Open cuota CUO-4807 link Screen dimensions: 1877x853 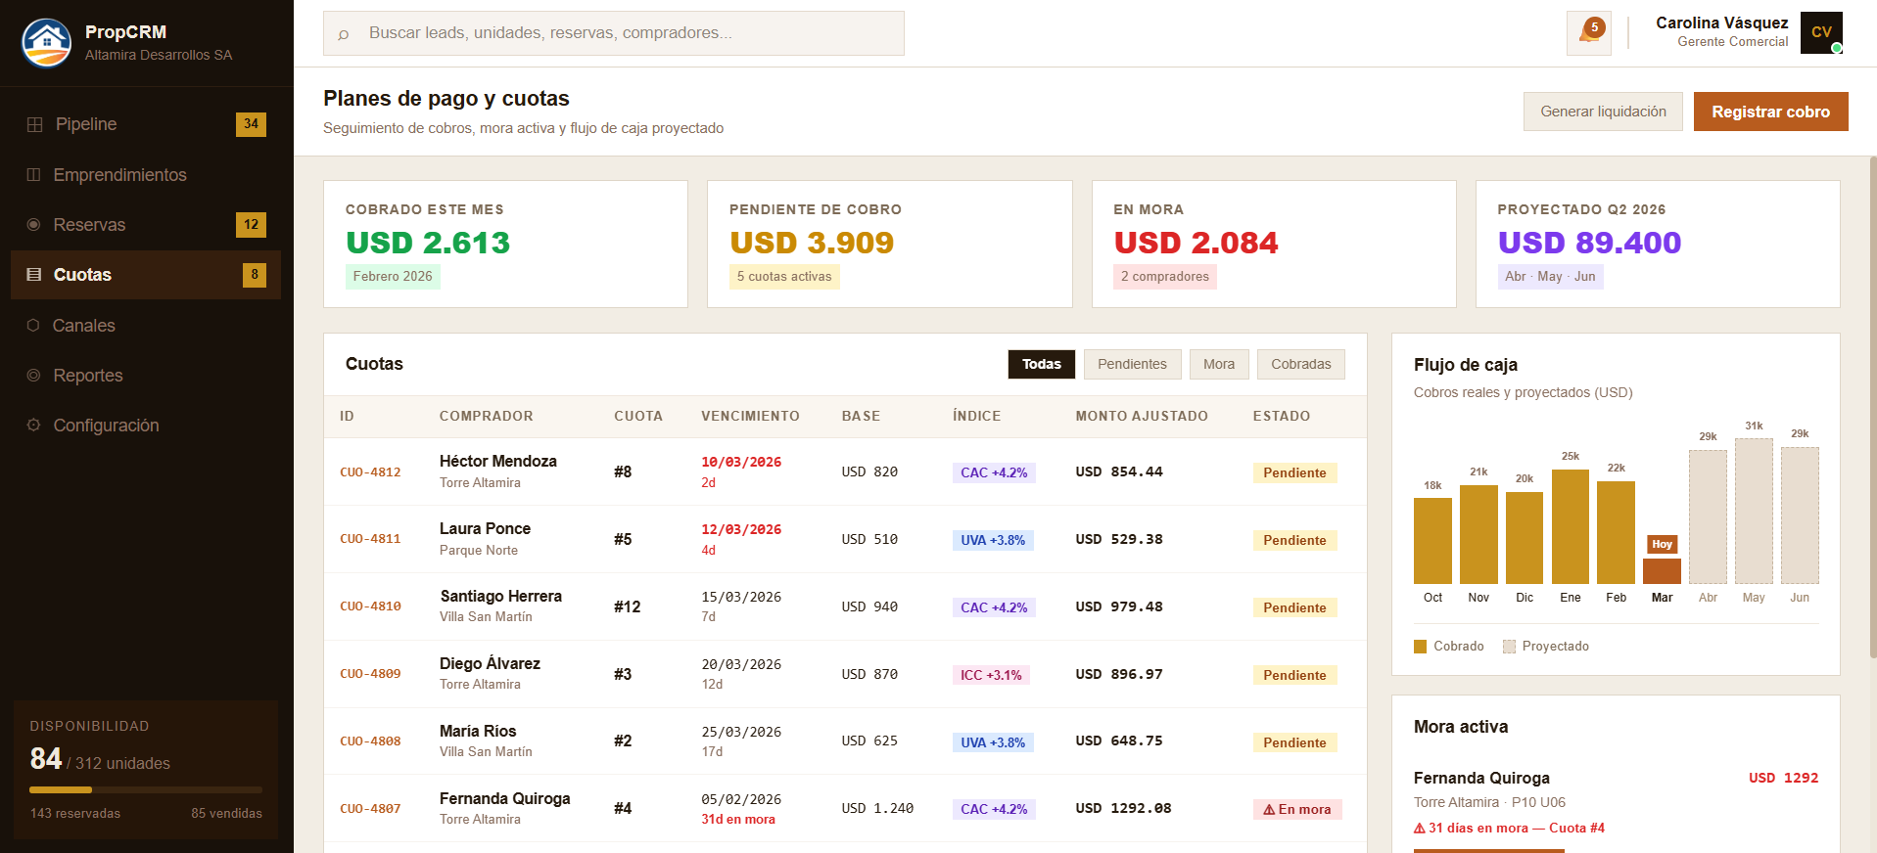point(370,809)
